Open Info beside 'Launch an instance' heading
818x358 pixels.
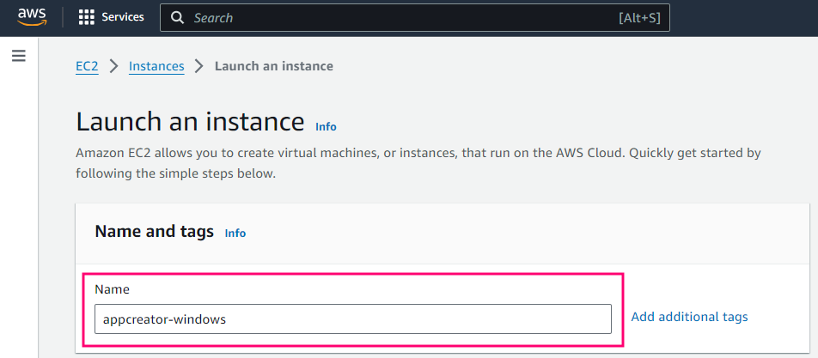pos(326,126)
